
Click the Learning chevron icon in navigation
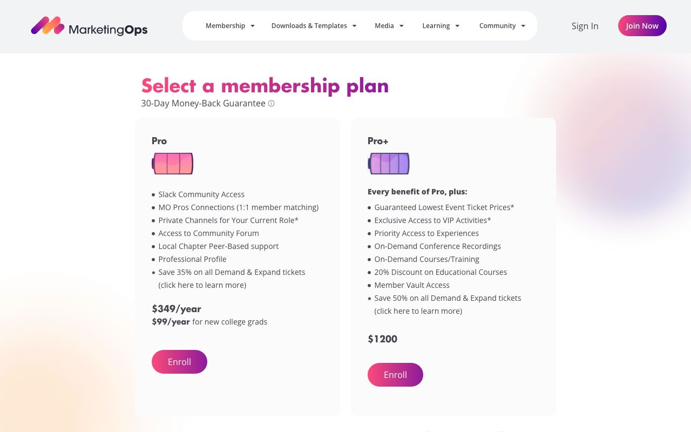pyautogui.click(x=457, y=25)
